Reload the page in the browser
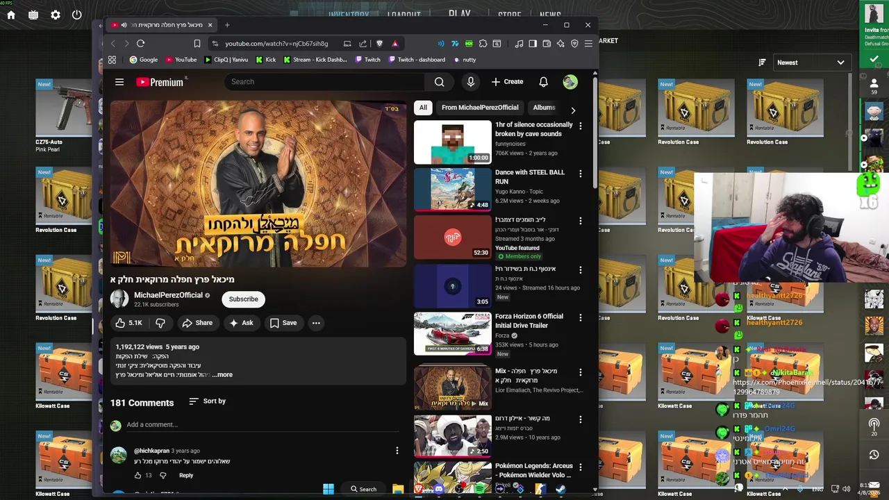 (x=140, y=43)
